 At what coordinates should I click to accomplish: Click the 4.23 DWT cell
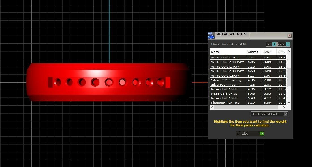click(270, 71)
